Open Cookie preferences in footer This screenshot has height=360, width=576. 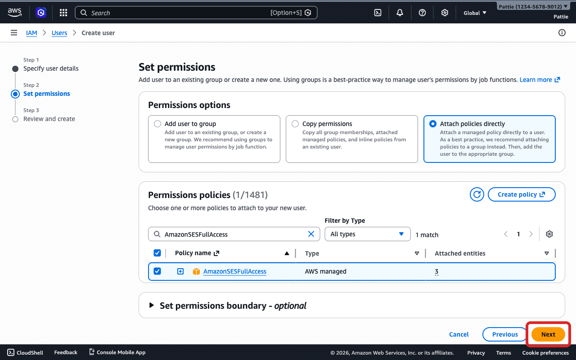pyautogui.click(x=545, y=353)
